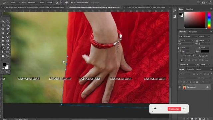Open the Path mode dropdown
The width and height of the screenshot is (213, 120).
coord(16,3)
